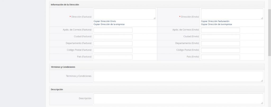Screen dimensions: 271x107
Task: Focus the Código Postal (Envío) input
Action: pyautogui.click(x=220, y=50)
